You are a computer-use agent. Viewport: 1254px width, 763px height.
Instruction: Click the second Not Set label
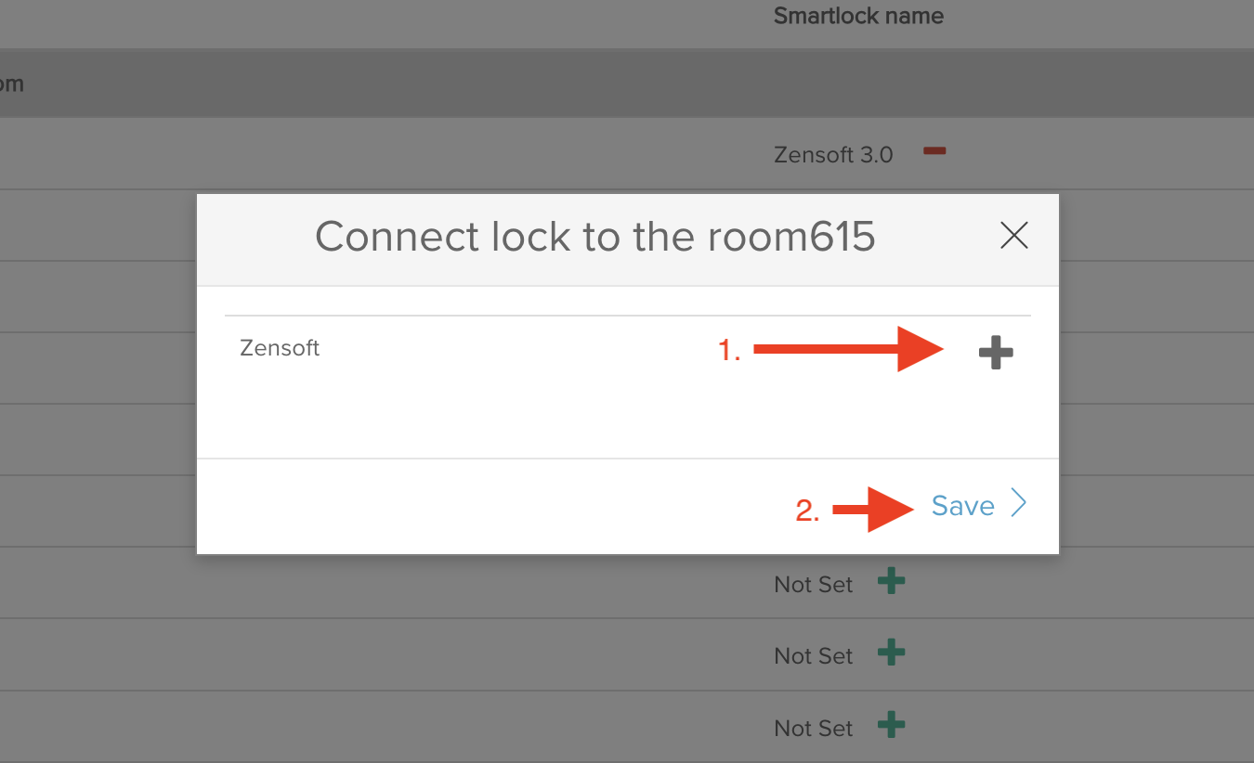[813, 653]
